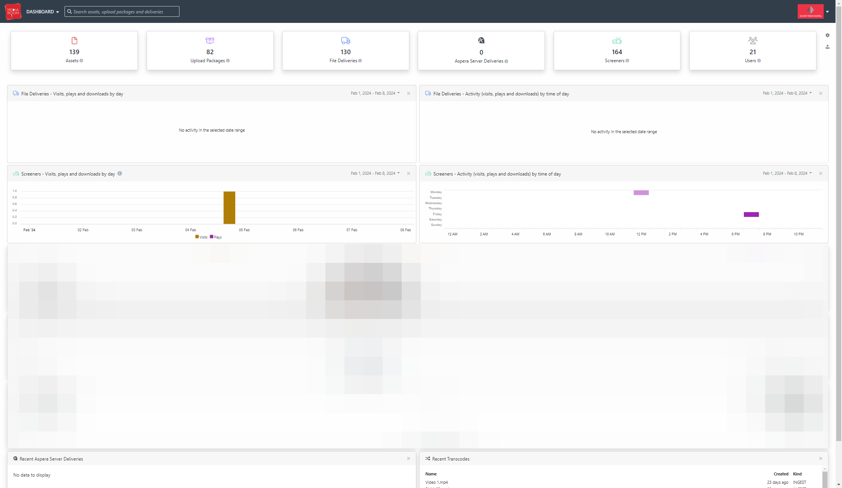This screenshot has height=488, width=842.
Task: Open the Silver Trak Digital account menu
Action: tap(813, 11)
